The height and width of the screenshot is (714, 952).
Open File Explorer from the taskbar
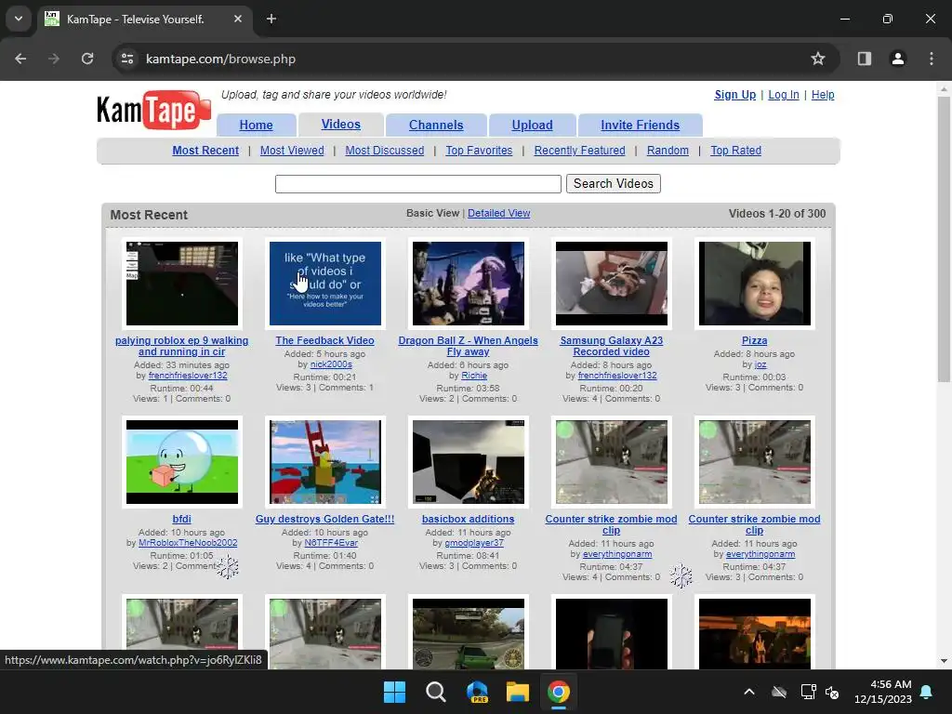pos(518,692)
